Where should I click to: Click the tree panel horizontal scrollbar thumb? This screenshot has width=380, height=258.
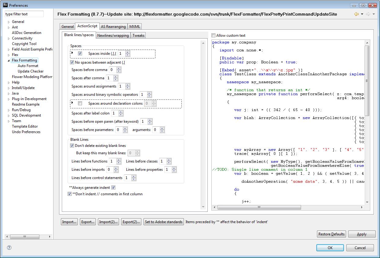[x=25, y=237]
